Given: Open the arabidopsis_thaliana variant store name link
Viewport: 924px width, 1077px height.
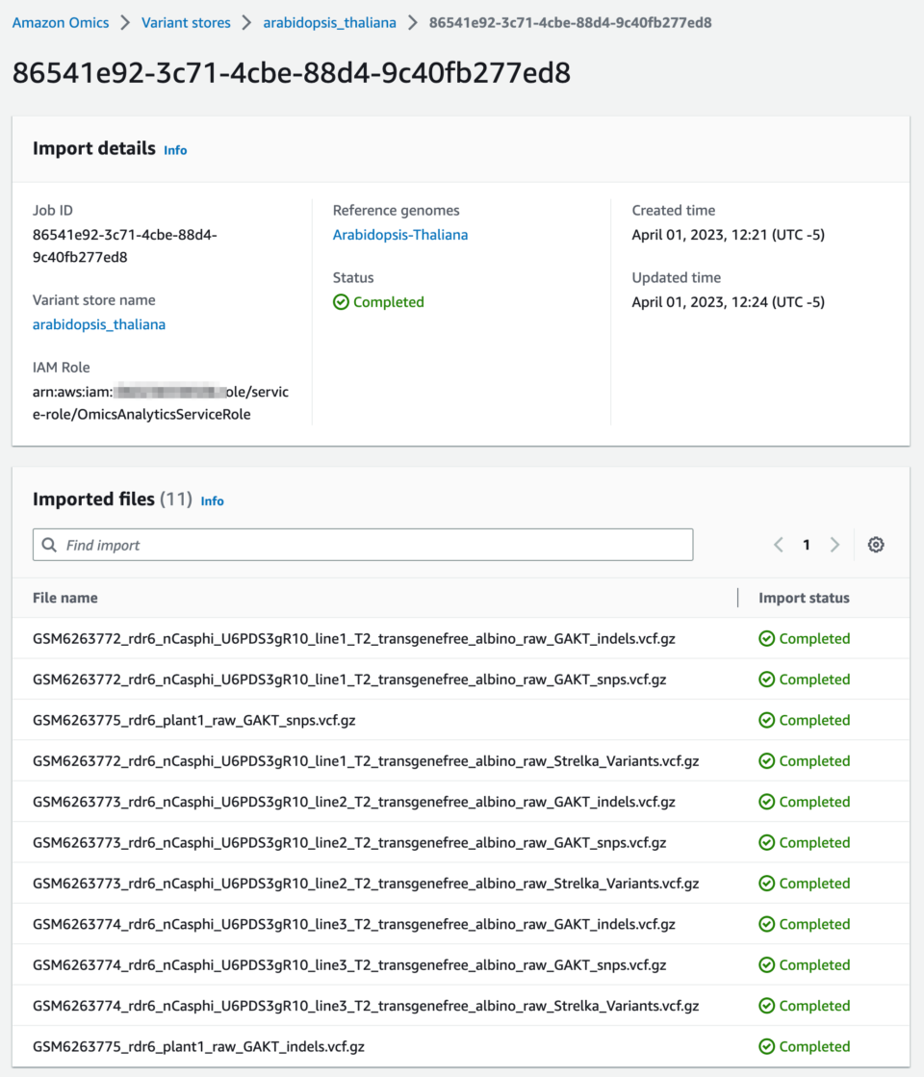Looking at the screenshot, I should coord(98,324).
